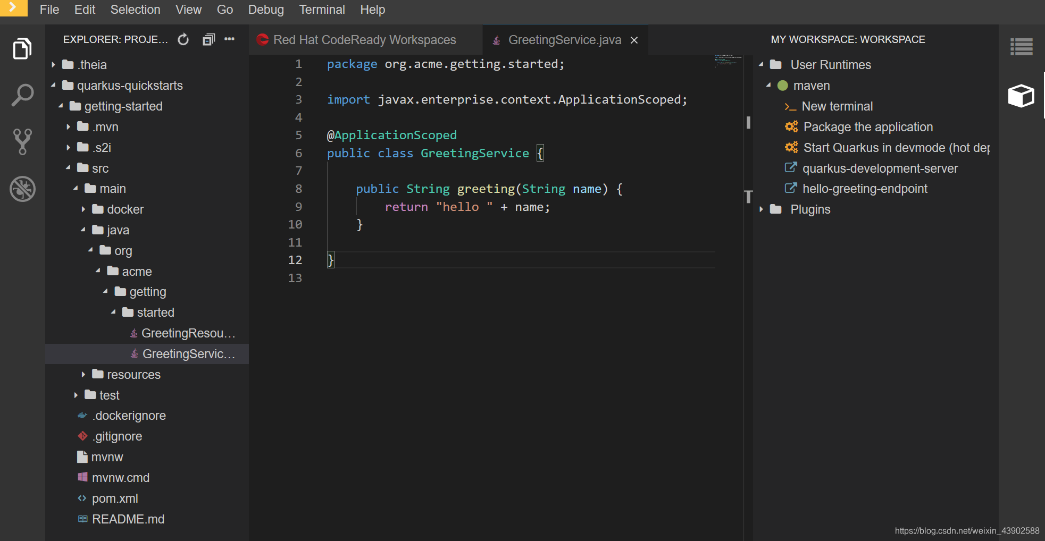Screen dimensions: 1045x541
Task: Expand the Plugins section in workspace
Action: (x=762, y=209)
